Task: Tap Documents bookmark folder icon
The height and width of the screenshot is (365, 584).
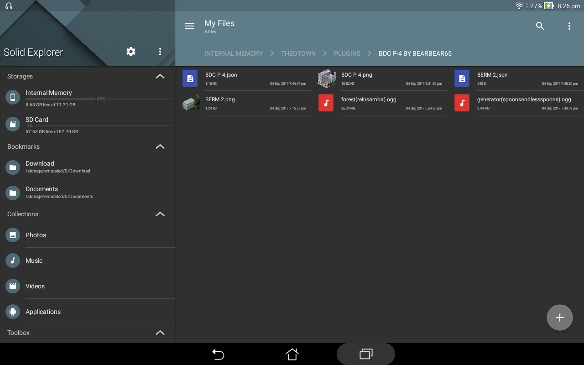Action: pyautogui.click(x=13, y=193)
